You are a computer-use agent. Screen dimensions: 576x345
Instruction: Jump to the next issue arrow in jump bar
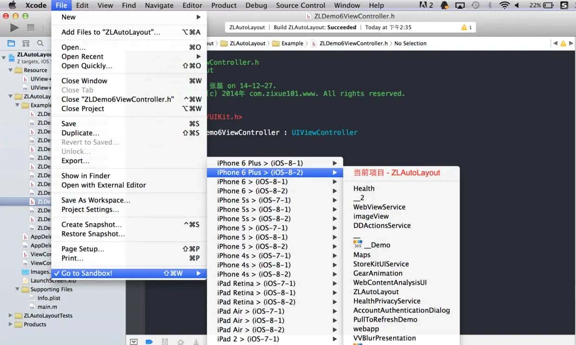coord(571,43)
